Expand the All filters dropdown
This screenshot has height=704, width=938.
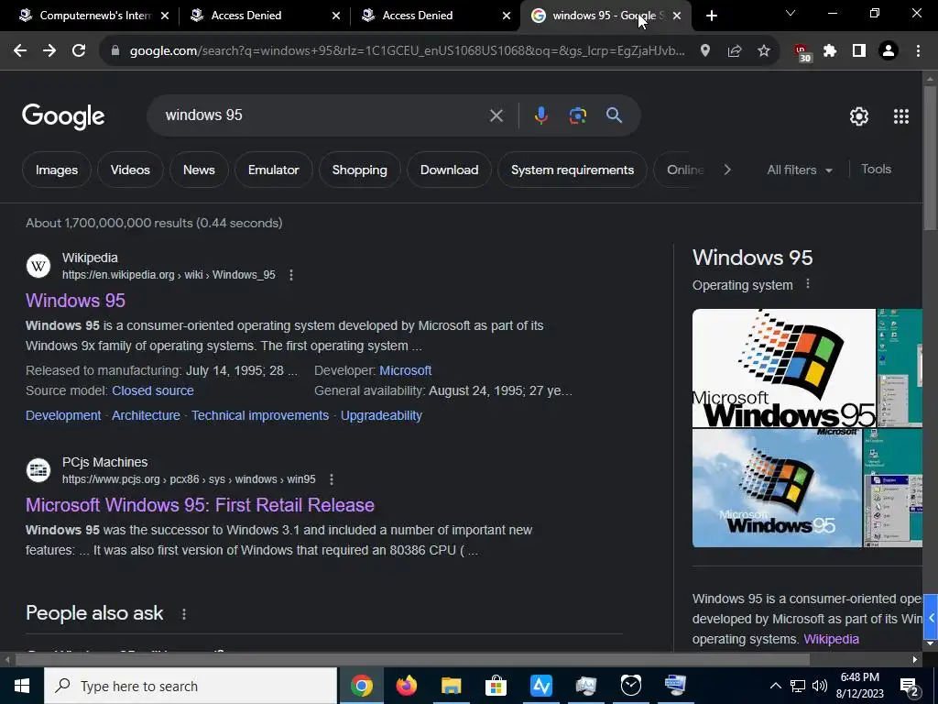pyautogui.click(x=800, y=170)
